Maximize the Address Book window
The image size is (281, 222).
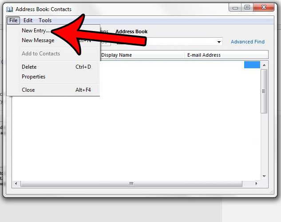coord(247,8)
